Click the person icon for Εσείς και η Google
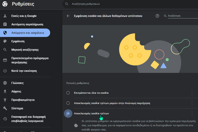The height and width of the screenshot is (132, 198). 5,16
